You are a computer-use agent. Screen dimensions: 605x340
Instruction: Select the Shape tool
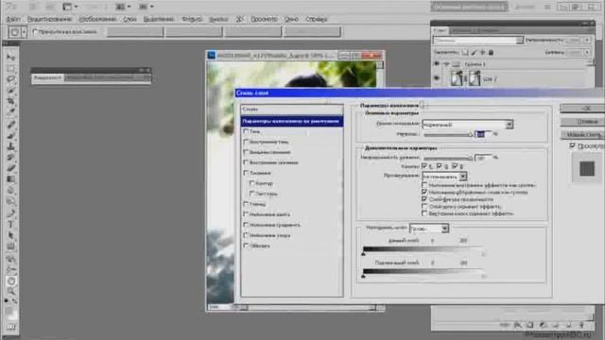tap(10, 246)
